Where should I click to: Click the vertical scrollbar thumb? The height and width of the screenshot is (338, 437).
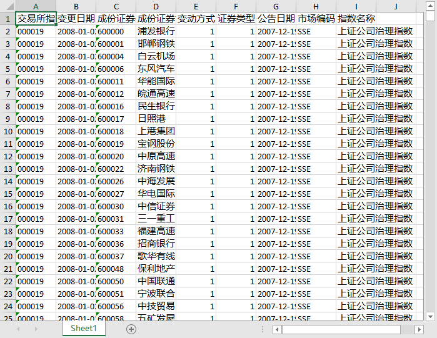[430, 16]
